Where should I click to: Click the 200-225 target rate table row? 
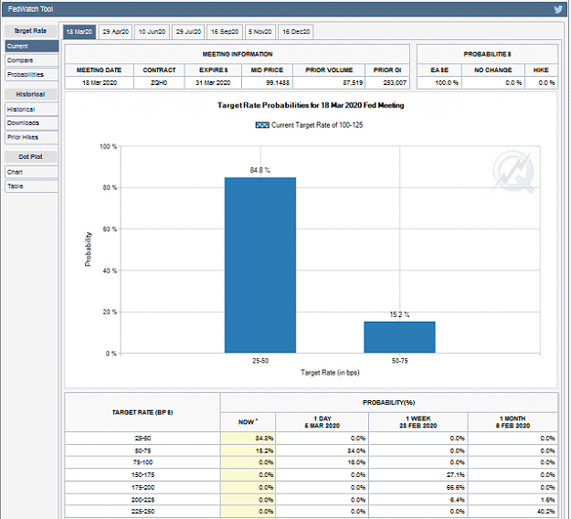coord(312,500)
